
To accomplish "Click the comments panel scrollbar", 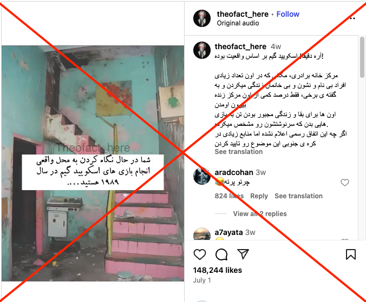I will (x=362, y=57).
